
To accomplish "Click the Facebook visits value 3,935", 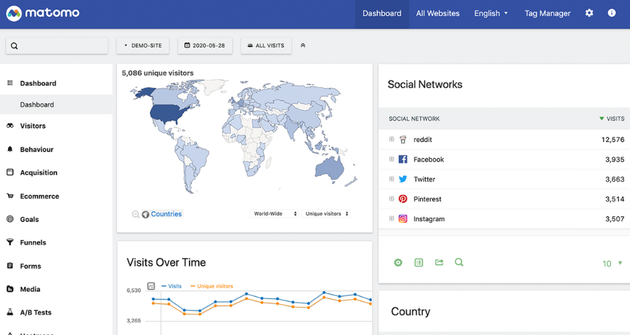I will click(615, 159).
